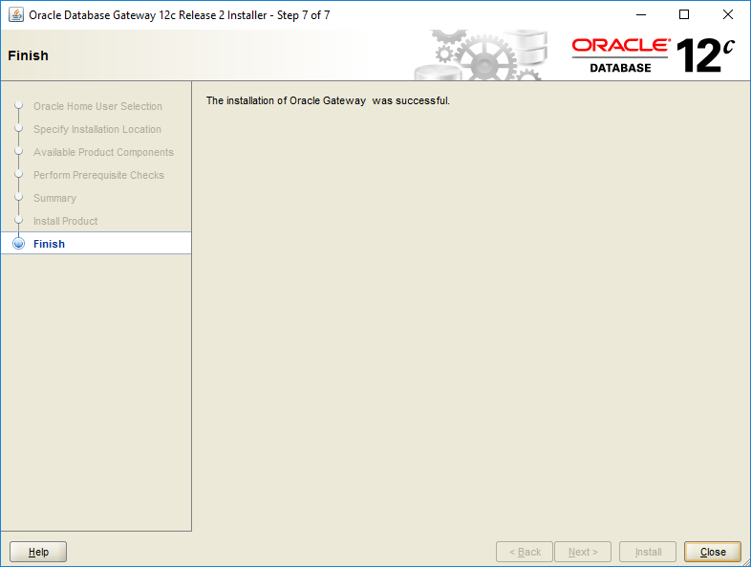This screenshot has width=751, height=567.
Task: Click the Summary step bullet marker
Action: 19,197
